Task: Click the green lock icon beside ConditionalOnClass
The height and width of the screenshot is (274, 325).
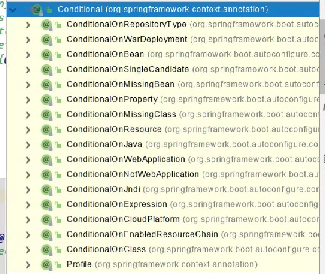Action: click(58, 250)
